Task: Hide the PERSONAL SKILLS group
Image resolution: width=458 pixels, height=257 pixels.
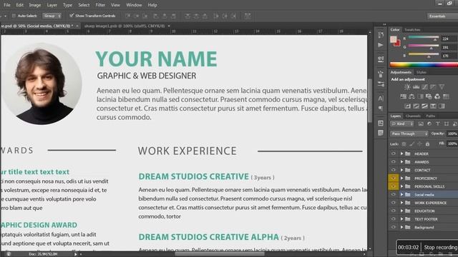Action: click(394, 186)
